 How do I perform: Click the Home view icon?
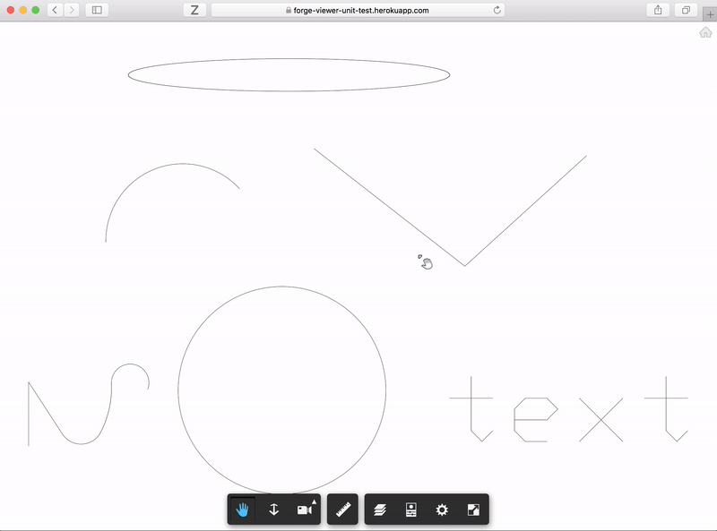pos(705,32)
